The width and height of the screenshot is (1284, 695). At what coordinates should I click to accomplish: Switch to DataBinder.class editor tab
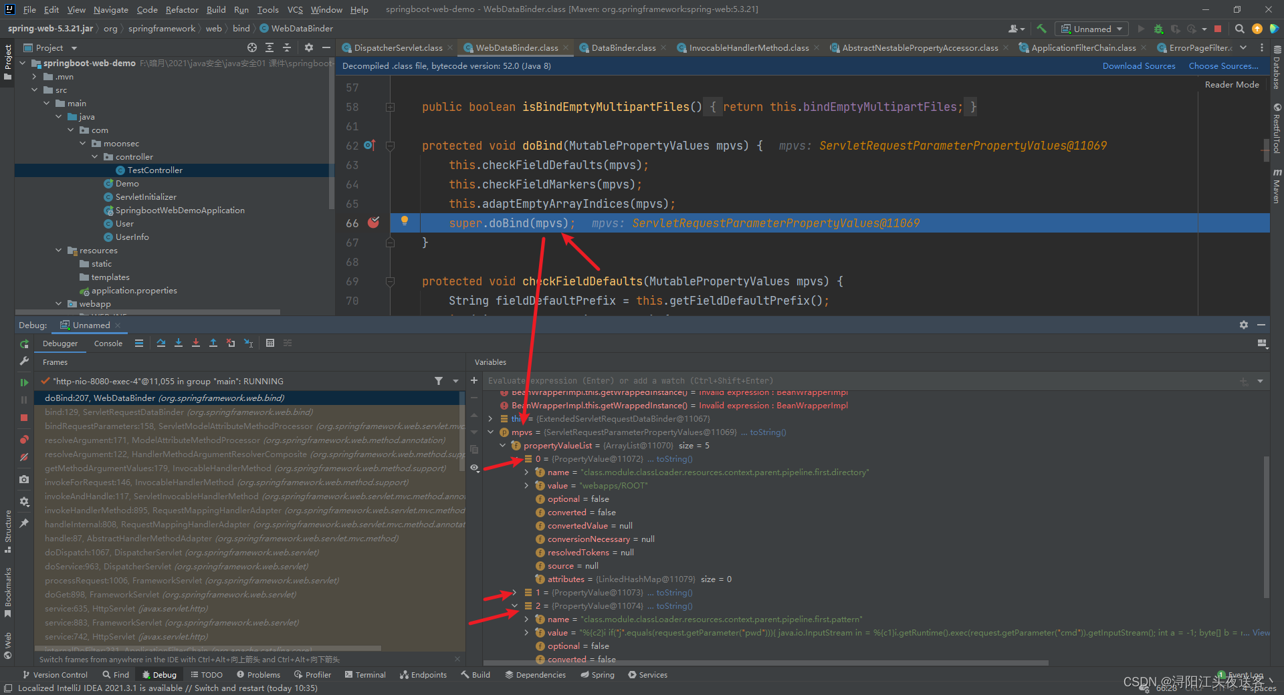[623, 48]
